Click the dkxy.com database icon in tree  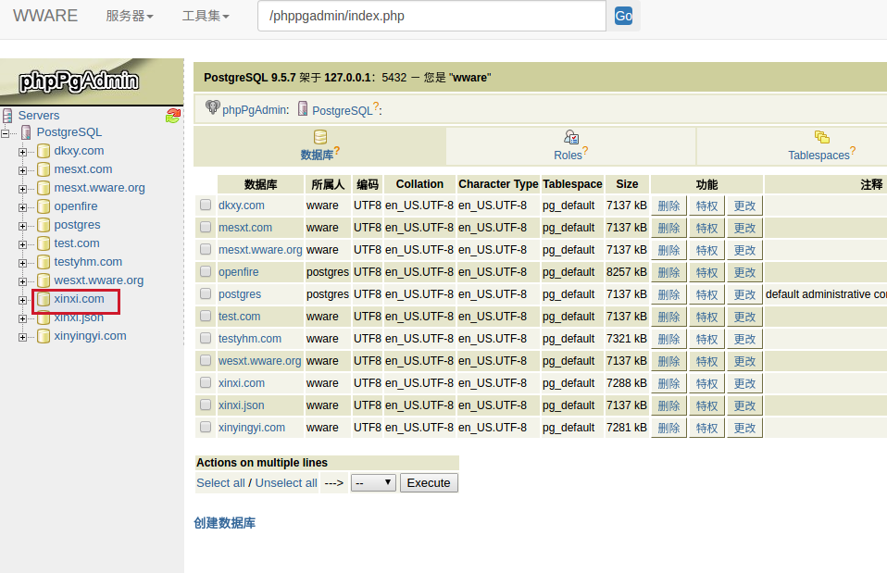coord(44,151)
